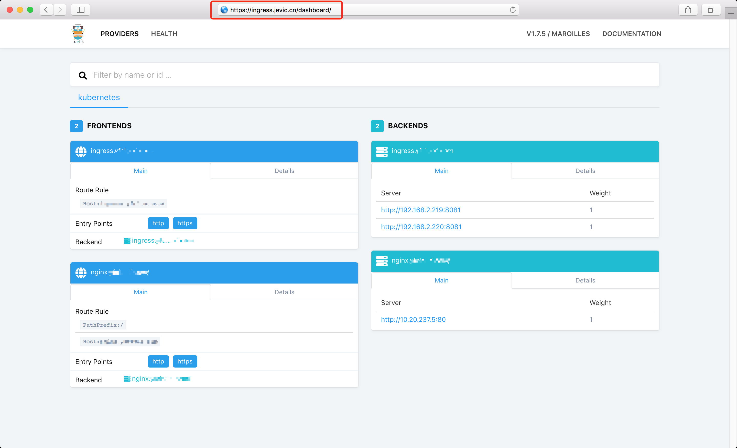Click the page reload icon

coord(512,10)
